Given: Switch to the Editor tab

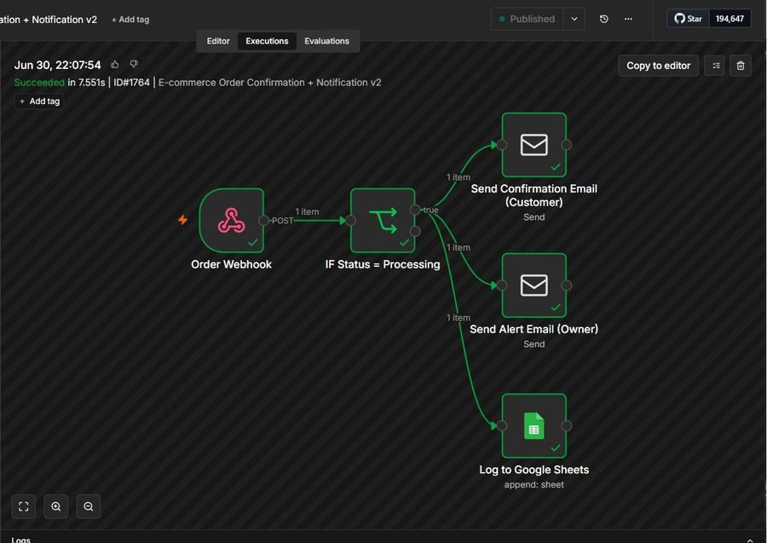Looking at the screenshot, I should (218, 41).
